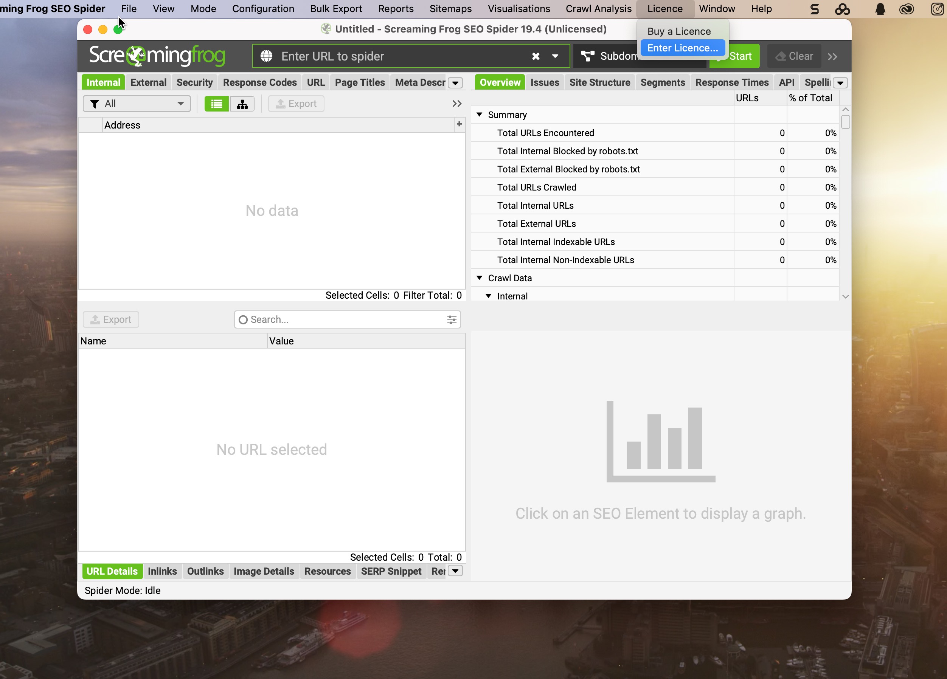947x679 pixels.
Task: Expand toolbar overflow chevrons next to Clear
Action: [x=832, y=56]
